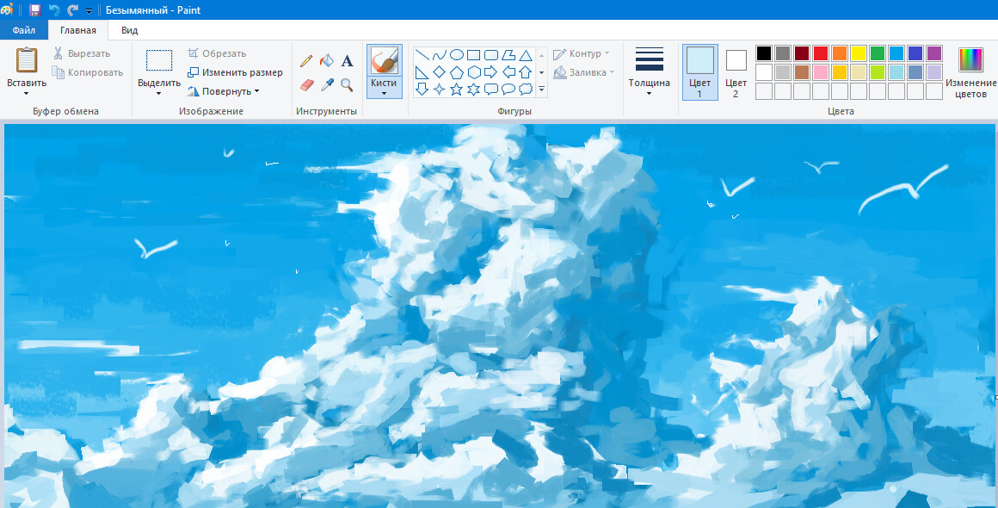Select the Fill with color tool
Viewport: 998px width, 508px height.
tap(328, 60)
